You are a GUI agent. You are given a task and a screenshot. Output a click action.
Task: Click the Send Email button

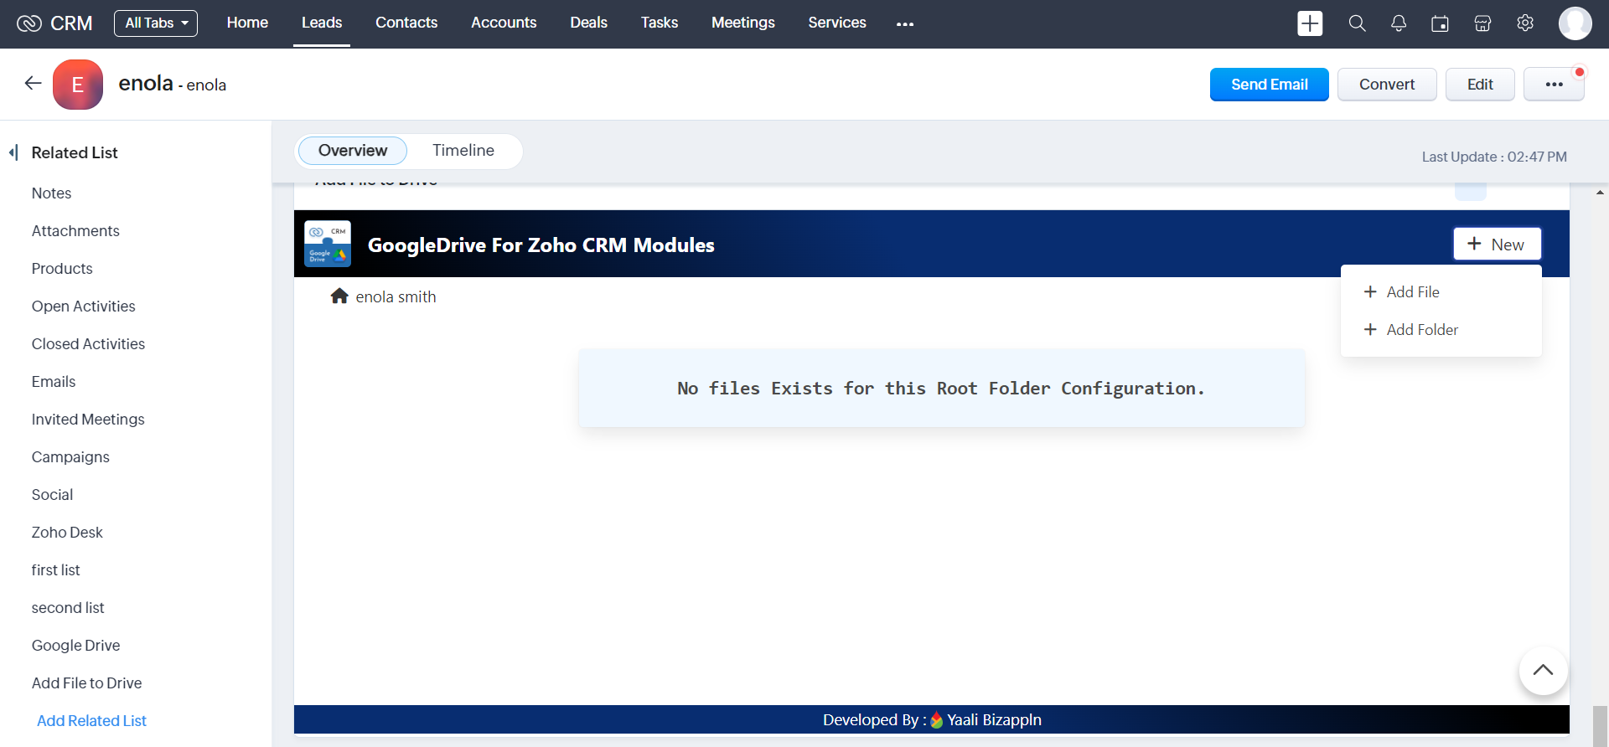(1269, 85)
